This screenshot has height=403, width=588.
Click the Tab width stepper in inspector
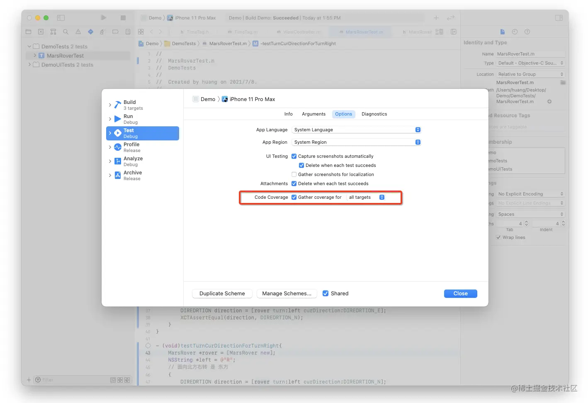pos(527,223)
